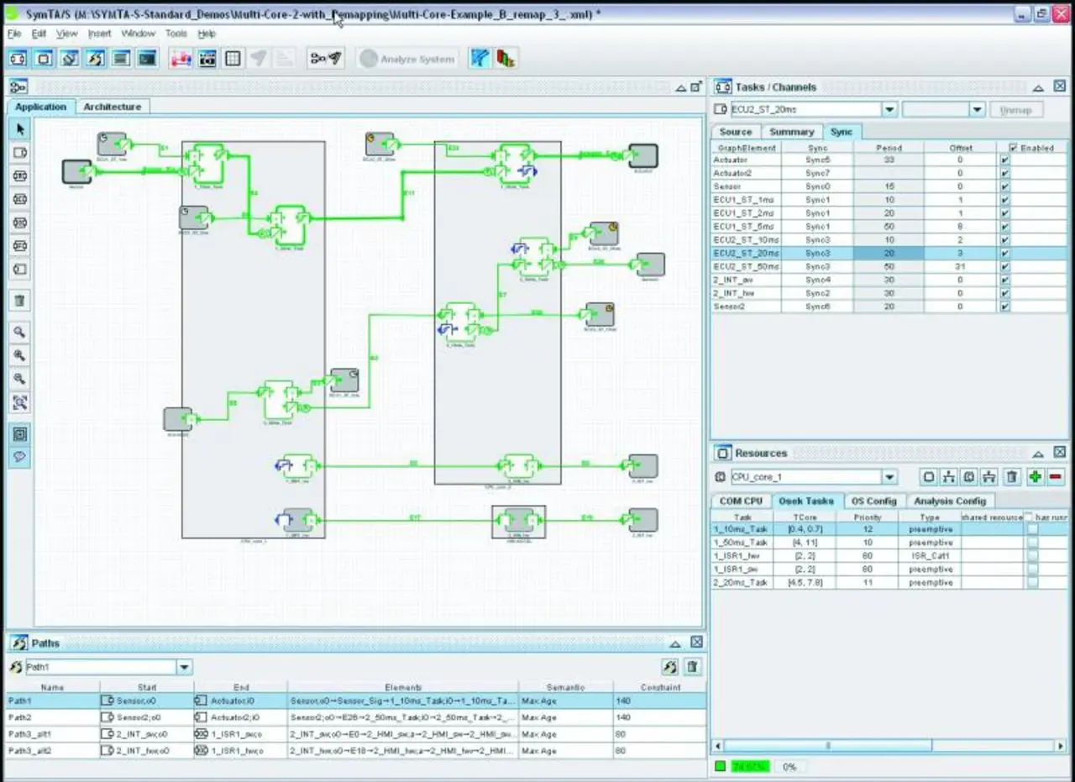The image size is (1075, 782).
Task: Toggle Enabled checkbox in the ECU2_ST_20ms row
Action: click(x=1004, y=254)
